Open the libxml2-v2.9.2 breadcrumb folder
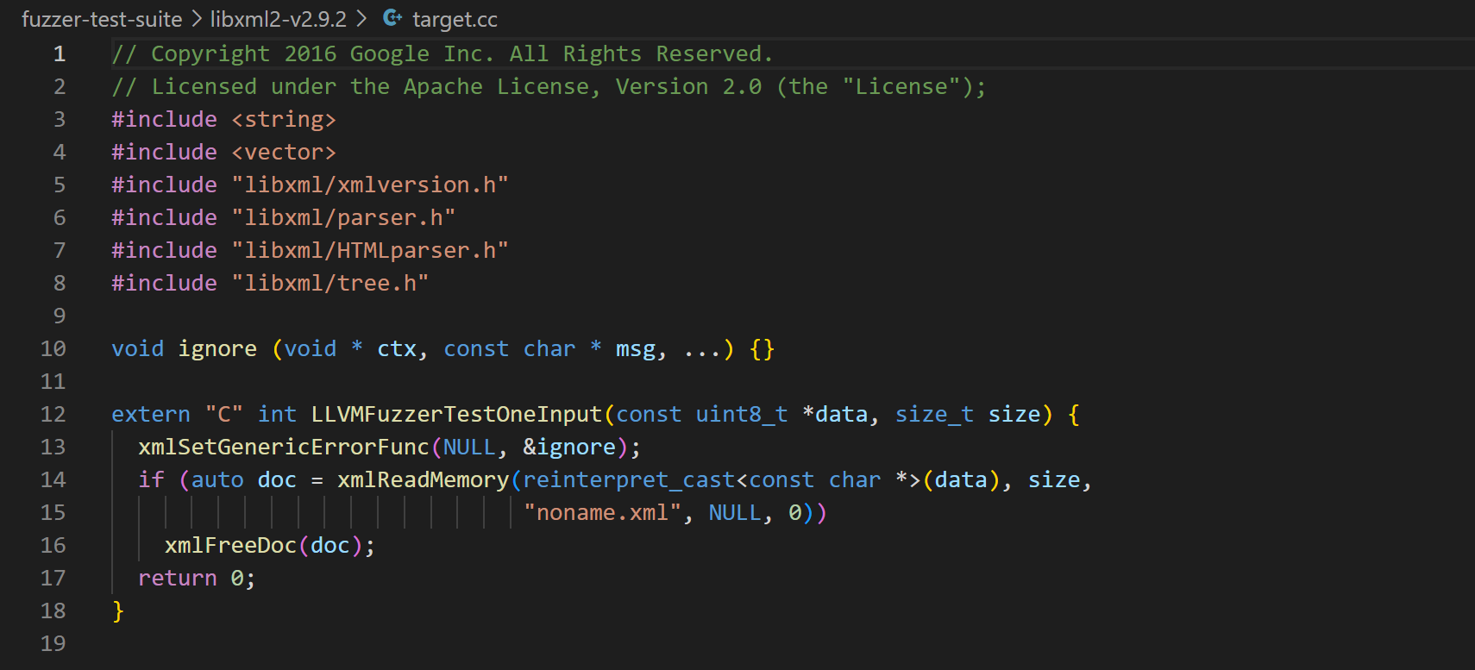 pyautogui.click(x=278, y=19)
